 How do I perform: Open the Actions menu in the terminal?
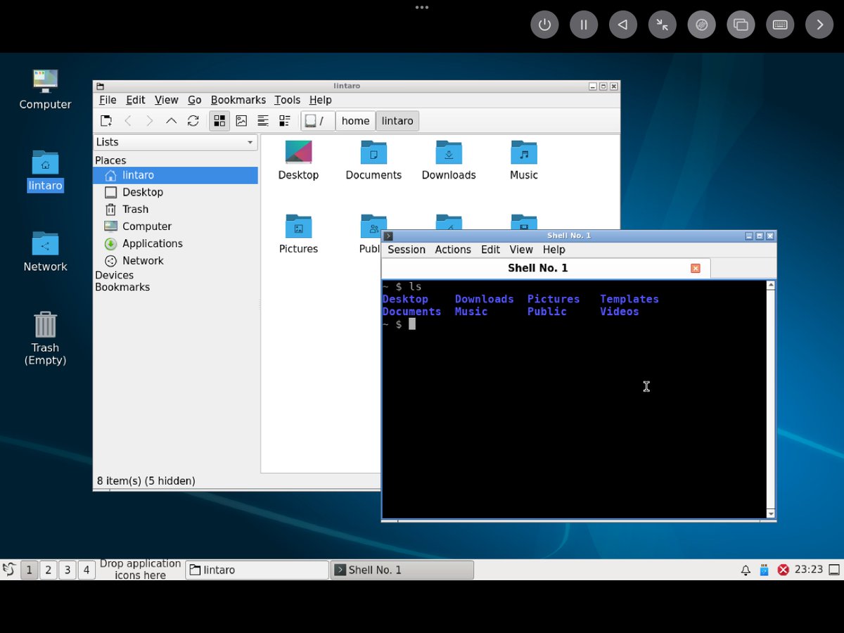click(x=453, y=250)
